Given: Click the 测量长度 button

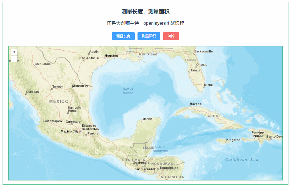Looking at the screenshot, I should pos(123,36).
